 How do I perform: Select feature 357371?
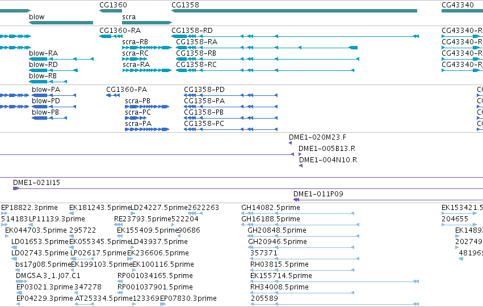(x=305, y=259)
